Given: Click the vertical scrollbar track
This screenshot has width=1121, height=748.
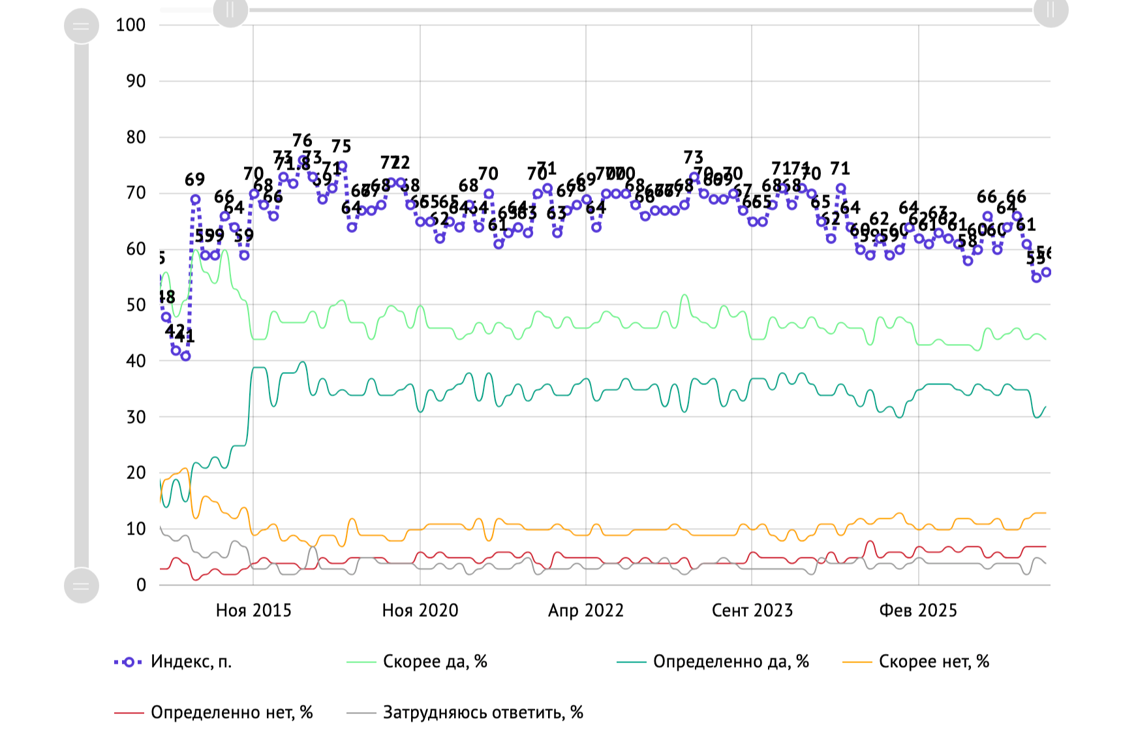Looking at the screenshot, I should (82, 305).
